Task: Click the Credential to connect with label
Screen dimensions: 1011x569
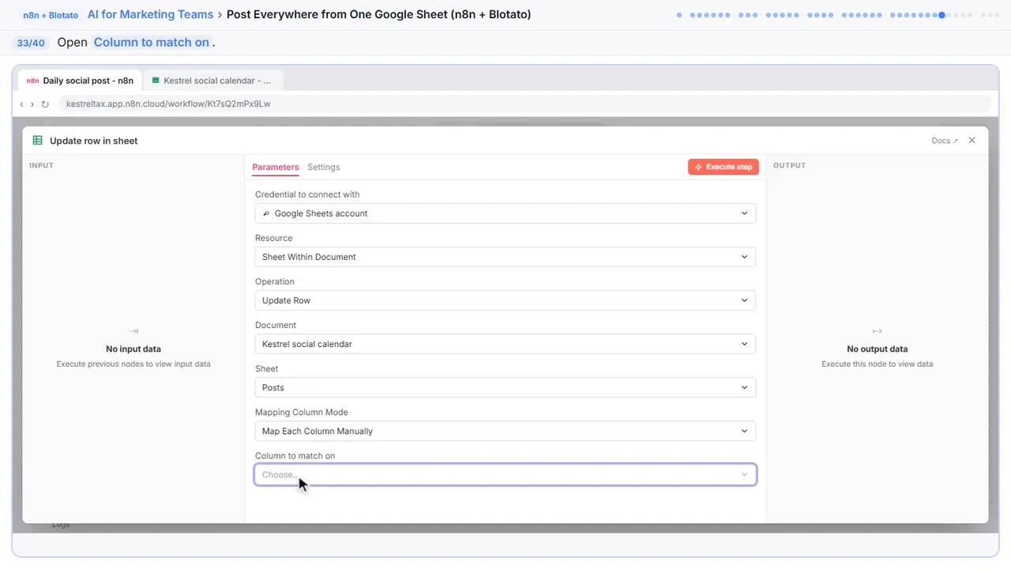Action: click(x=307, y=194)
